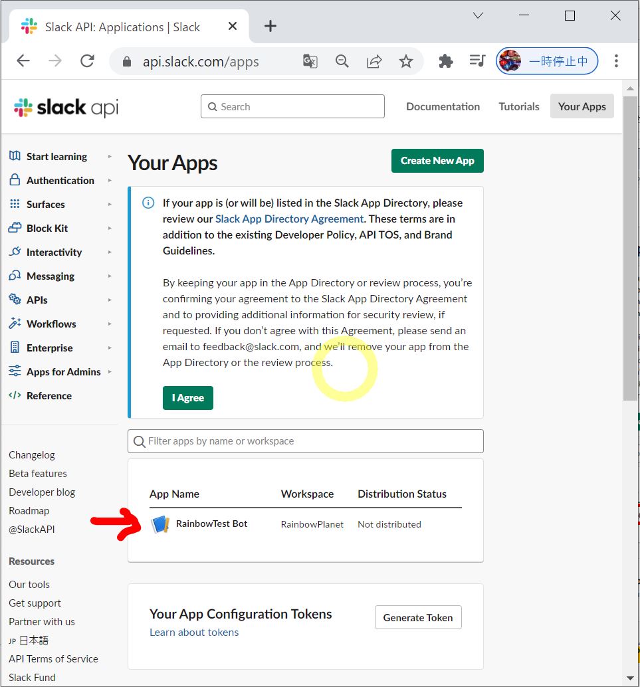Expand the Messaging section arrow

pos(110,276)
